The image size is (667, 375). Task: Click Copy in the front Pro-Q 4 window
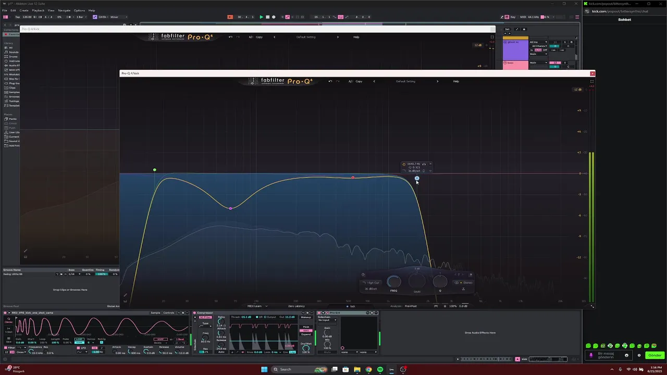pyautogui.click(x=359, y=81)
